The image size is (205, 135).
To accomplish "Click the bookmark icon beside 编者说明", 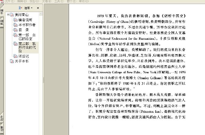I will [15, 20].
